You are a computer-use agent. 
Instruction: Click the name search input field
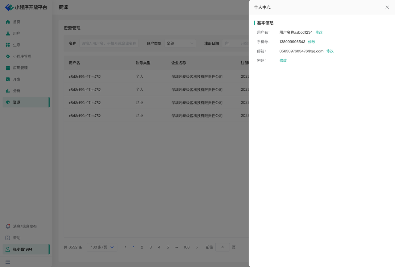point(109,43)
